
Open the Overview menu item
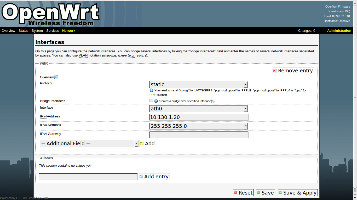8,31
